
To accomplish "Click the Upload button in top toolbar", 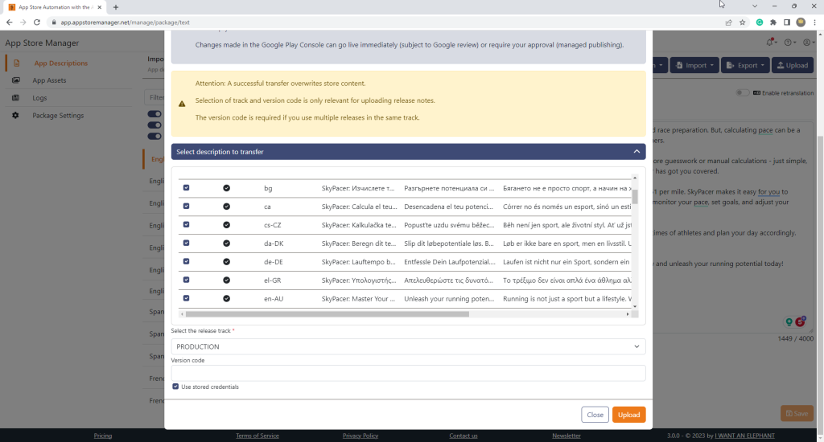I will point(793,65).
